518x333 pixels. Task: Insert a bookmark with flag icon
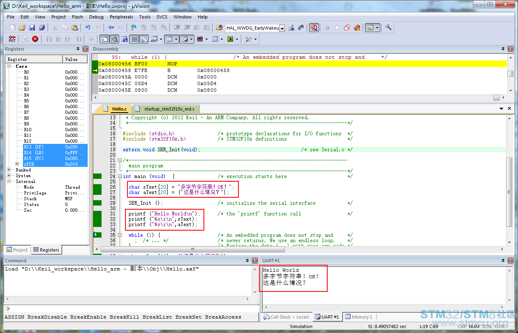[134, 28]
